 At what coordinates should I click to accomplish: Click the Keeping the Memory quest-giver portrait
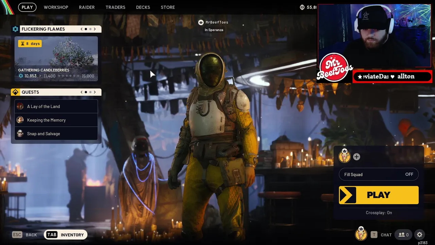point(20,120)
